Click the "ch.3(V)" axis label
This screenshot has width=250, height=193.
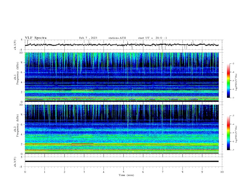15,162
